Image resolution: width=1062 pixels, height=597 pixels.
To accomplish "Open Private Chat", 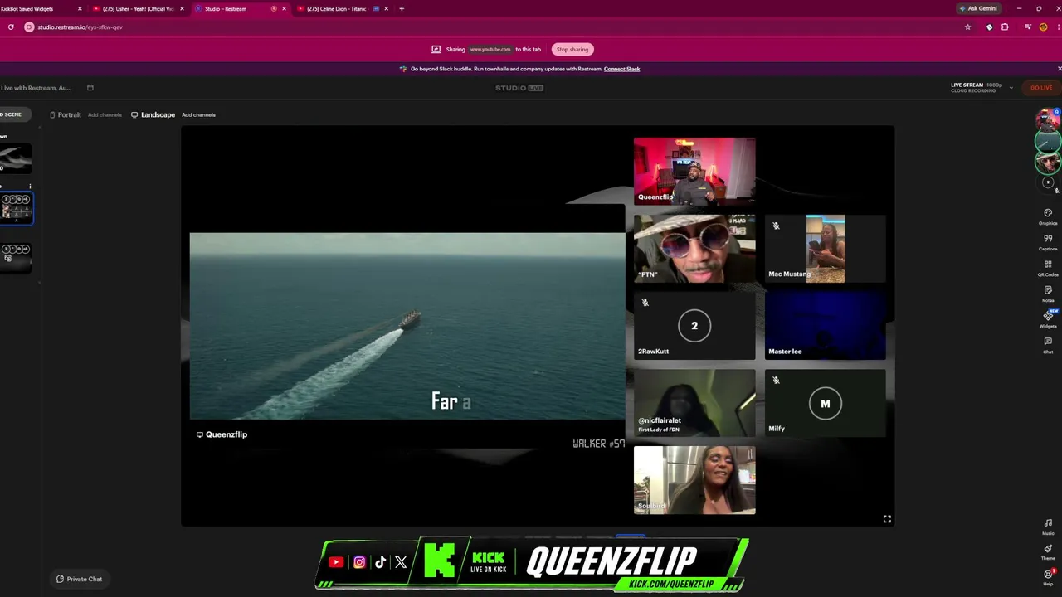I will pos(80,579).
